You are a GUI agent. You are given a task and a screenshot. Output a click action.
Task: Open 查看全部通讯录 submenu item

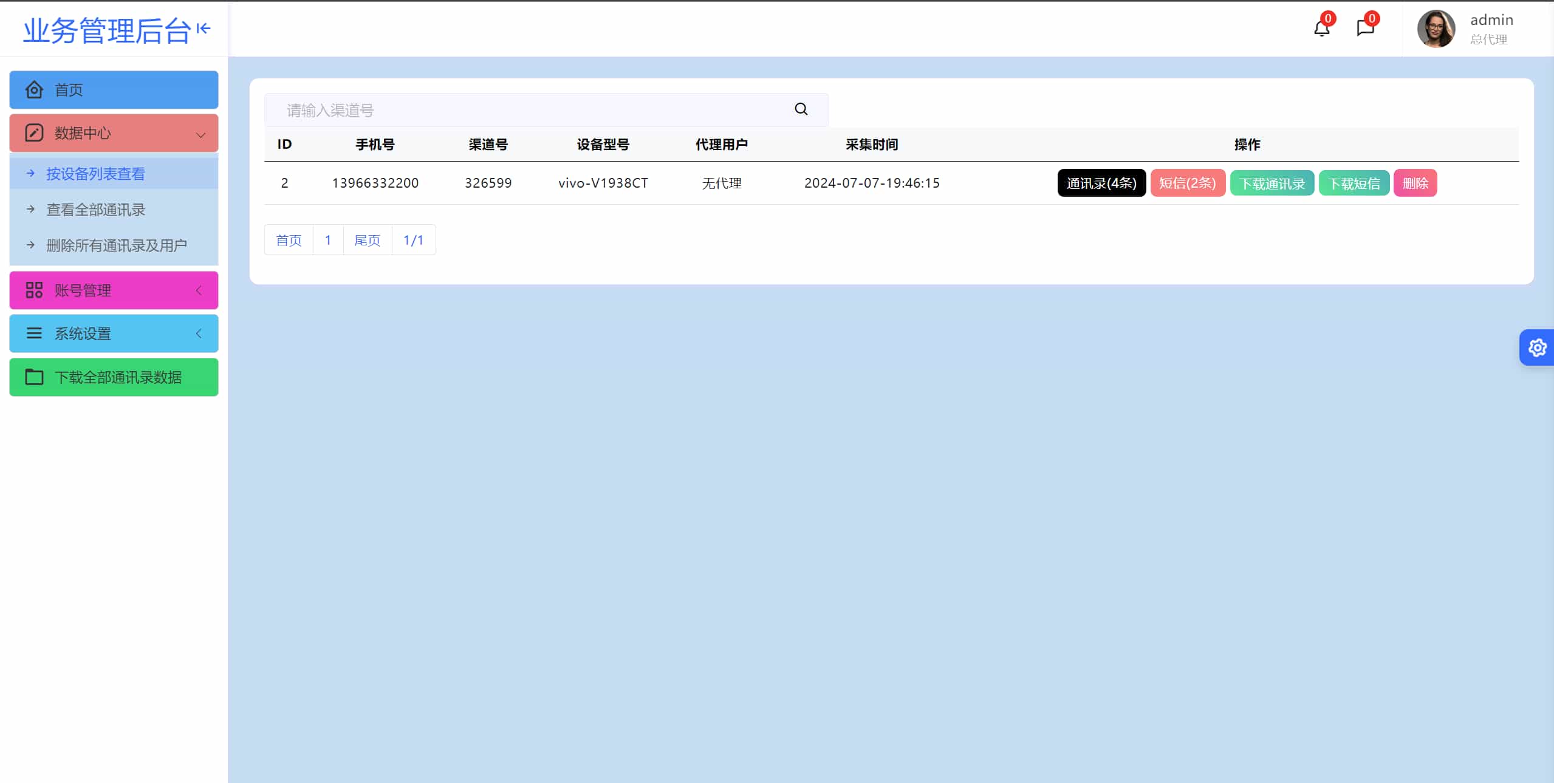pos(95,210)
